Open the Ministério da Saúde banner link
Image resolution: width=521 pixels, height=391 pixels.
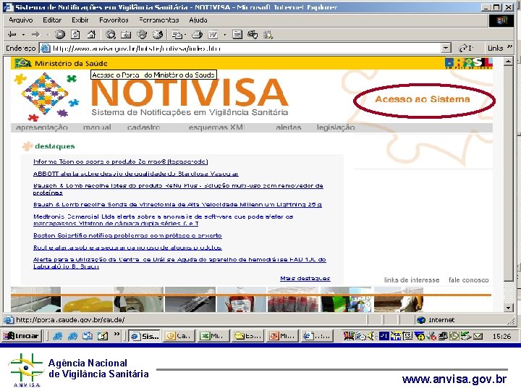(x=71, y=63)
